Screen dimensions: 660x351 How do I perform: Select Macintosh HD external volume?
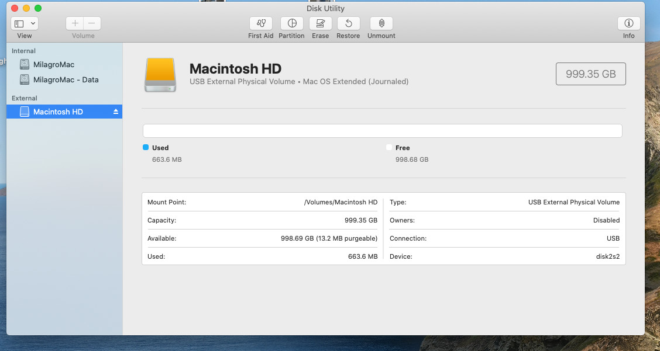point(64,112)
